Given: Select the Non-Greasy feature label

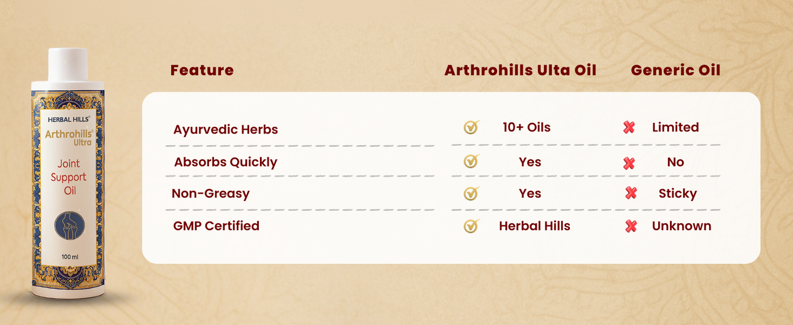Looking at the screenshot, I should point(211,194).
